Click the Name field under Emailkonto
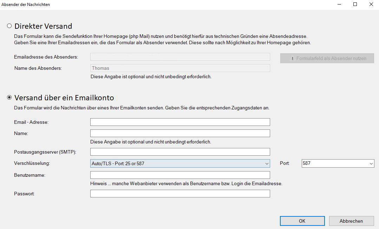 click(x=180, y=133)
